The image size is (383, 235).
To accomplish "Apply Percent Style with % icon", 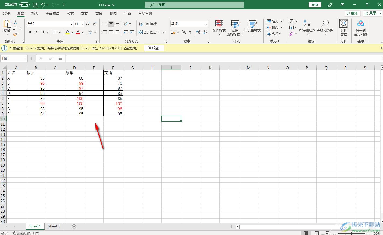I will pos(184,32).
